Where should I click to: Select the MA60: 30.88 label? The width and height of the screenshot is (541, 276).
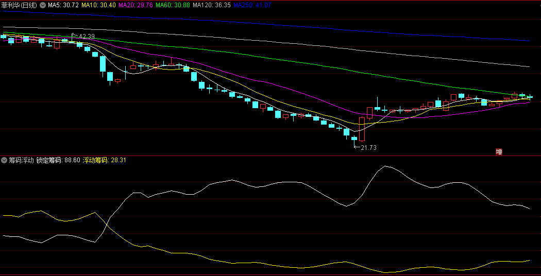(173, 5)
